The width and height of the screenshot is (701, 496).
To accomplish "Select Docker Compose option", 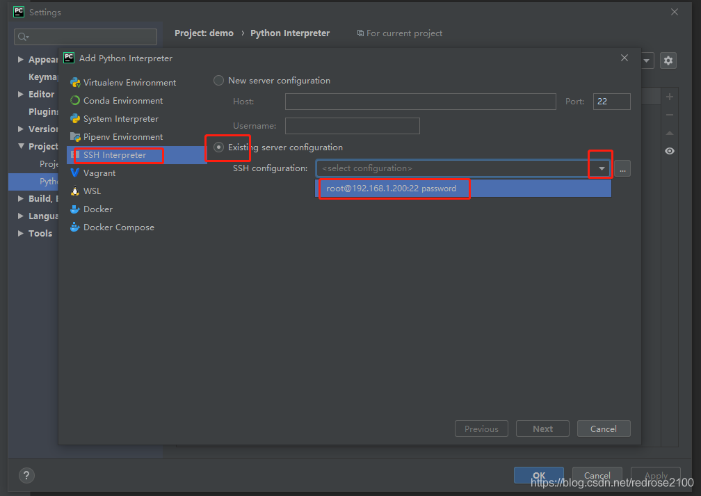I will 112,227.
